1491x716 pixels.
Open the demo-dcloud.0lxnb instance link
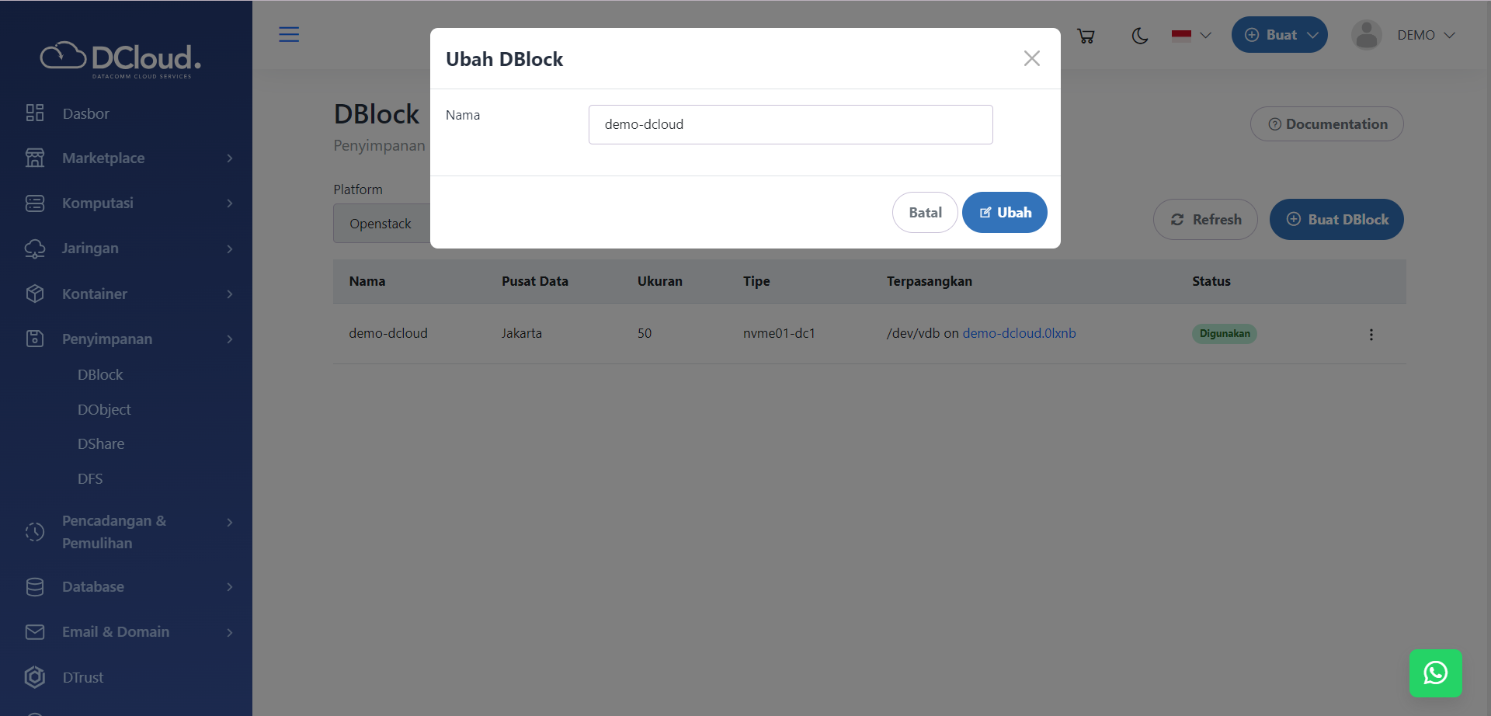tap(1019, 333)
